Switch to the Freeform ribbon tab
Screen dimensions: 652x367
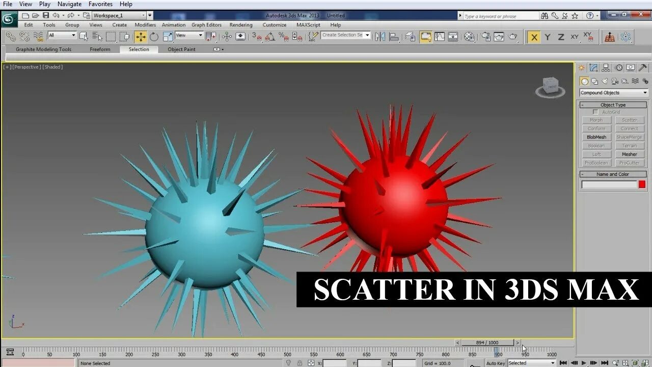pos(100,49)
